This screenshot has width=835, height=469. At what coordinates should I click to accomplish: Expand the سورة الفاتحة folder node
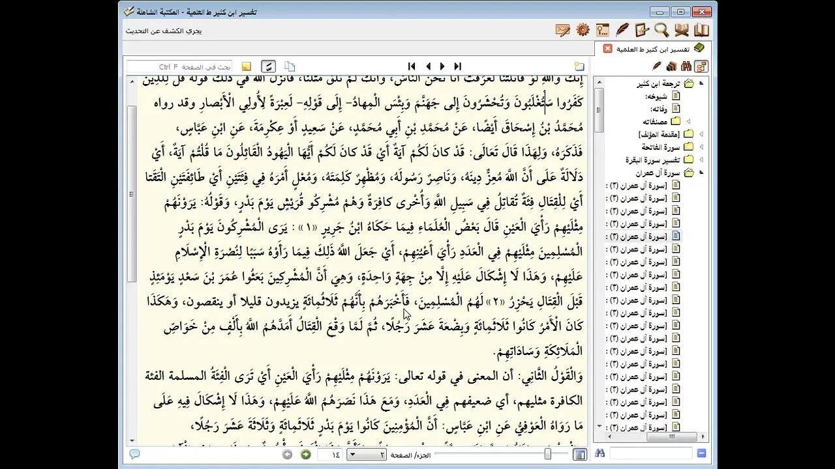701,147
